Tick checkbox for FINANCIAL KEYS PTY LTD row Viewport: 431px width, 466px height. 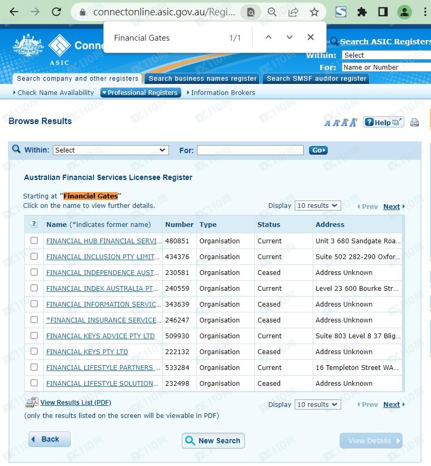coord(34,351)
